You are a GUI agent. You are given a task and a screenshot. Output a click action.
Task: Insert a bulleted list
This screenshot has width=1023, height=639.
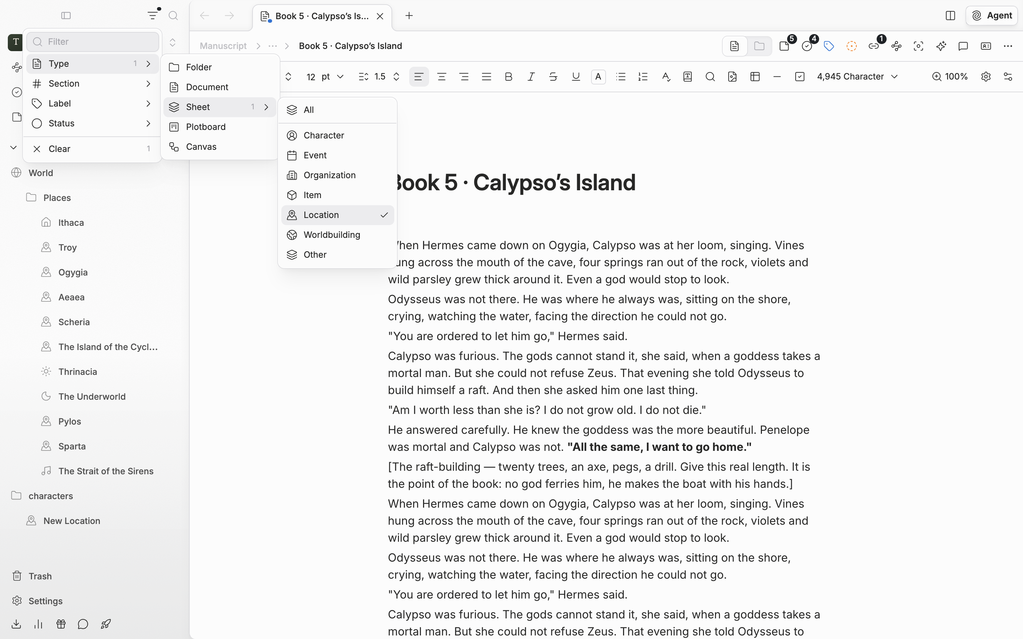coord(621,76)
